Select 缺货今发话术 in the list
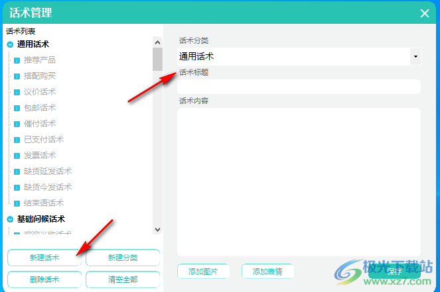Screen dimensions: 440x292 point(48,187)
